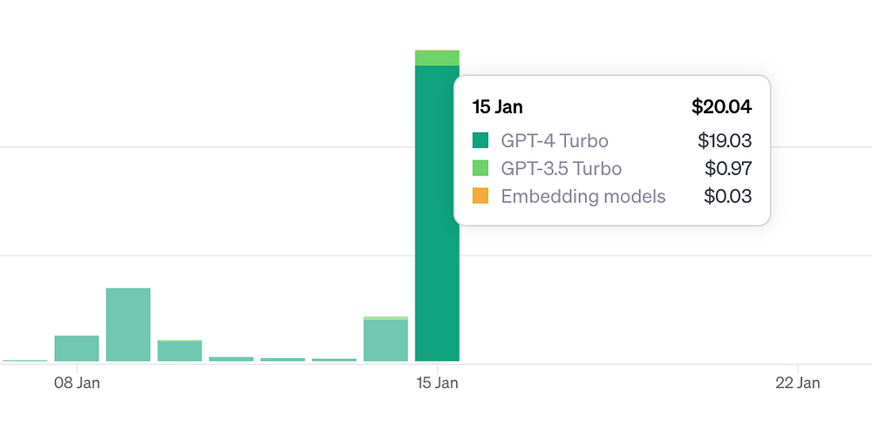Click the 22 Jan axis label
The width and height of the screenshot is (872, 434).
[798, 383]
